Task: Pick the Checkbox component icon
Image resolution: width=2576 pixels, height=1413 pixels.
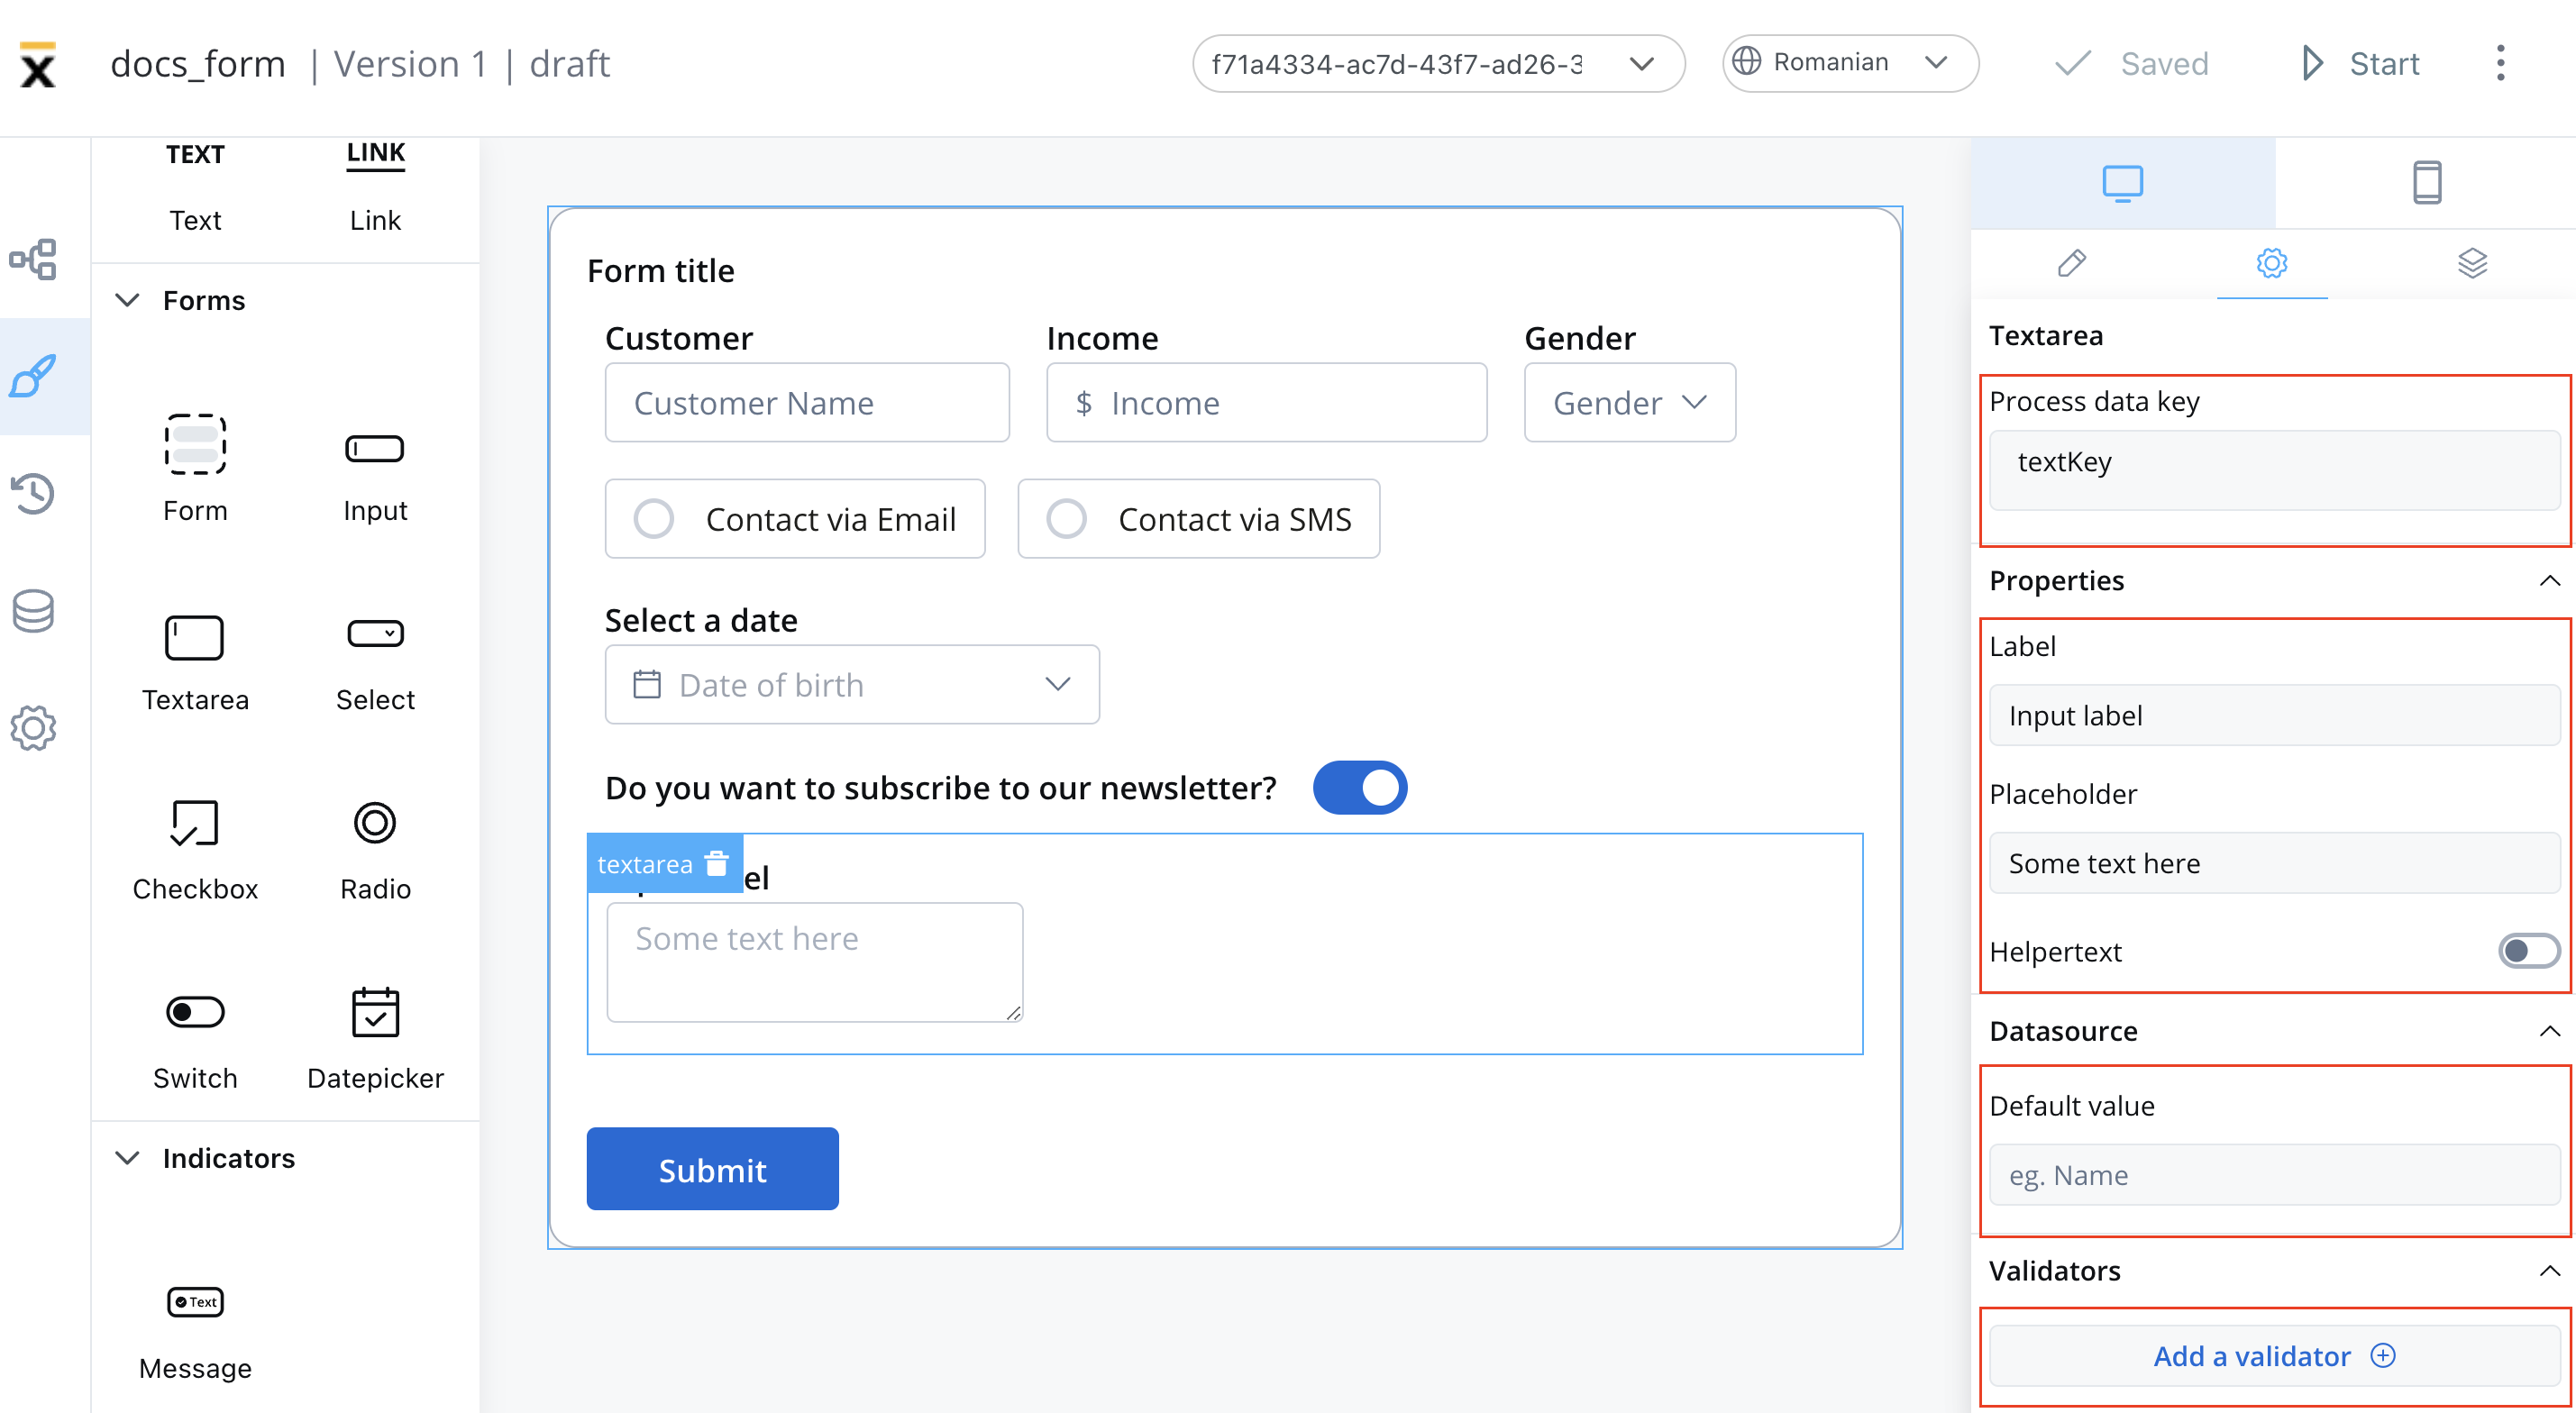Action: pos(195,823)
